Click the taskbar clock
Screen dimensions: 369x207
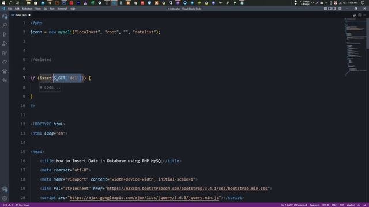[353, 3]
